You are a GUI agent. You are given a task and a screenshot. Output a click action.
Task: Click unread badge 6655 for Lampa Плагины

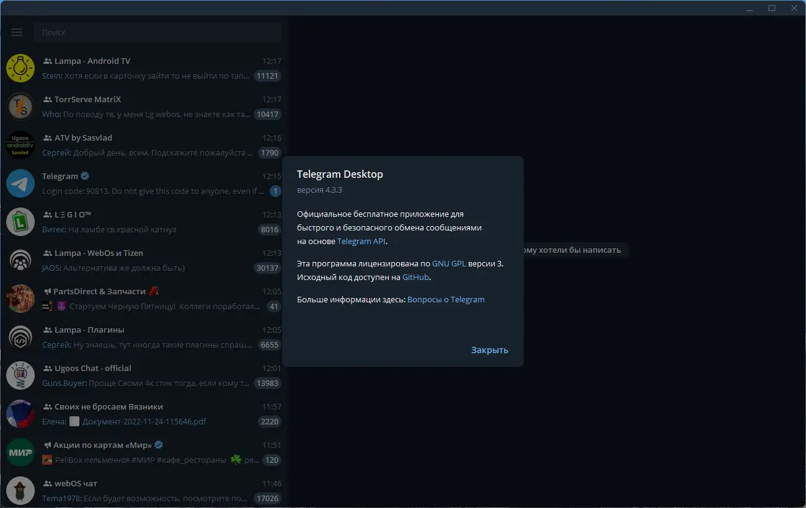coord(270,345)
